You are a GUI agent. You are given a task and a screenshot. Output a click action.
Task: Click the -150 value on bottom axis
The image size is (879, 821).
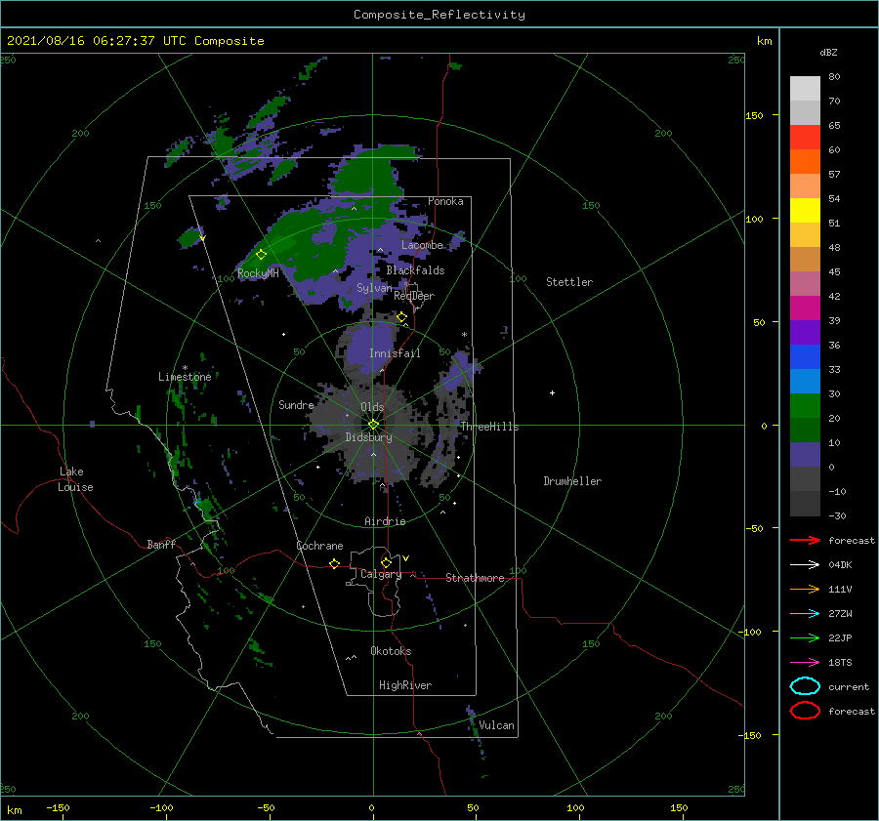(x=58, y=807)
